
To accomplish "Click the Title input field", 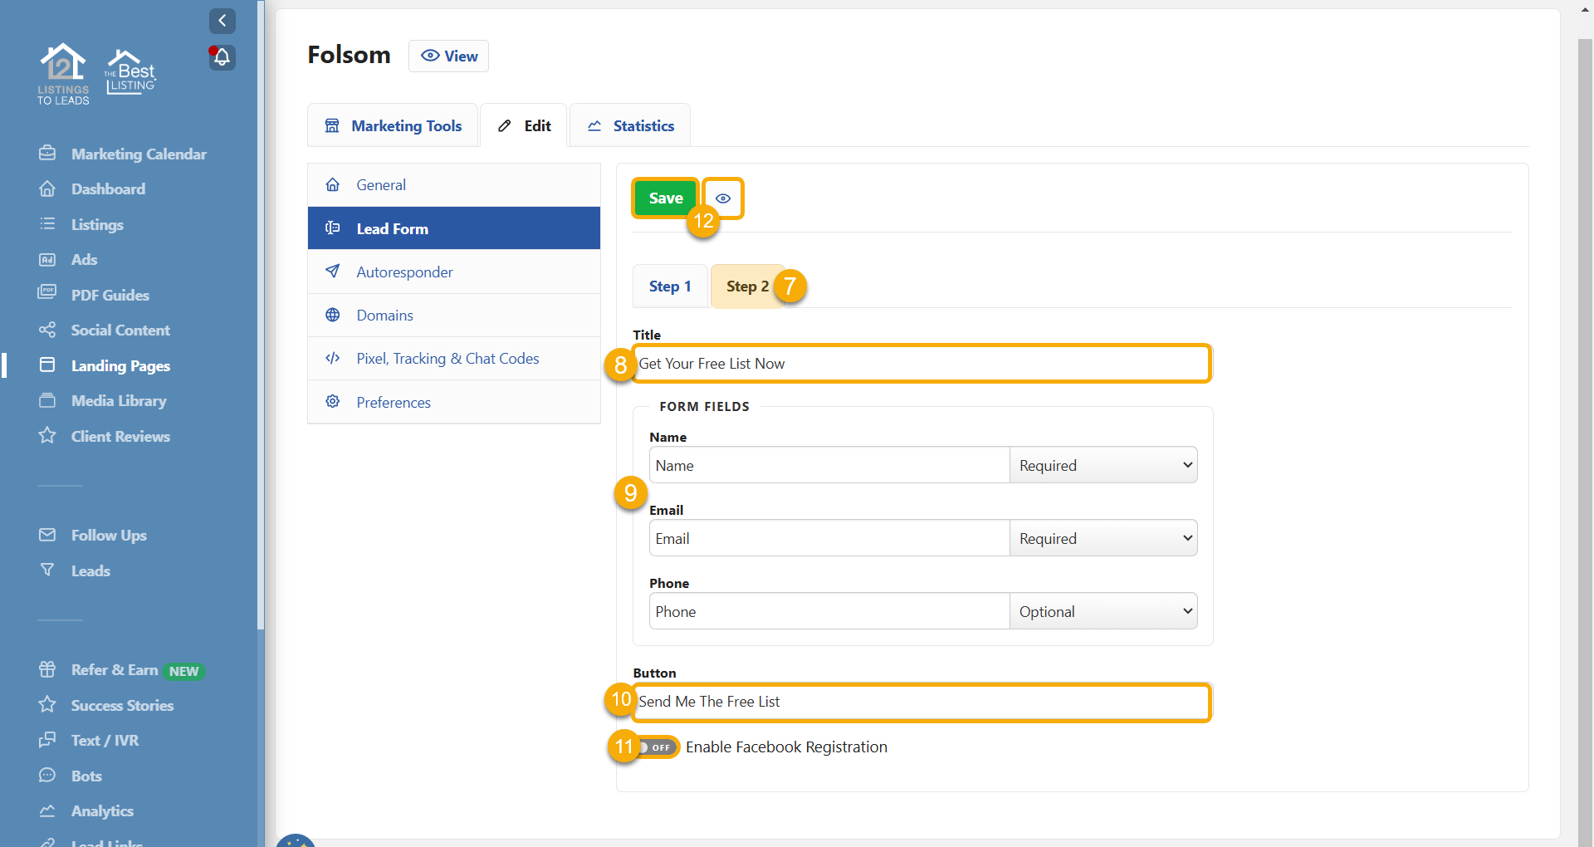I will (x=920, y=364).
